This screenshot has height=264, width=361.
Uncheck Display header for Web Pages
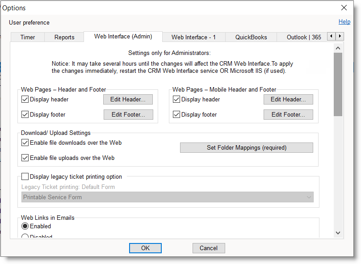point(25,99)
